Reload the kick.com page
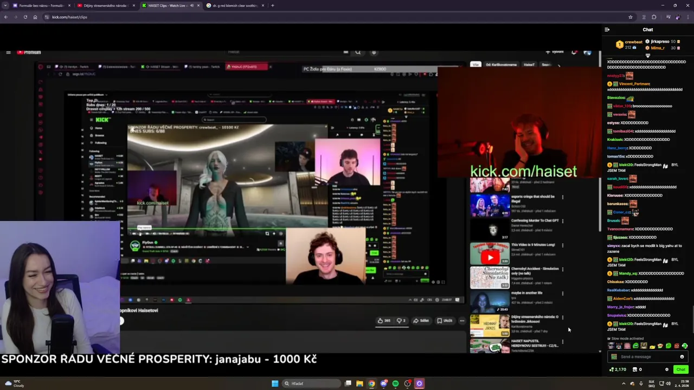 click(25, 17)
